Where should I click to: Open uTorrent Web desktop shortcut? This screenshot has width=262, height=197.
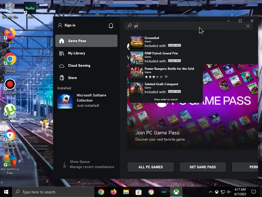pos(10,112)
